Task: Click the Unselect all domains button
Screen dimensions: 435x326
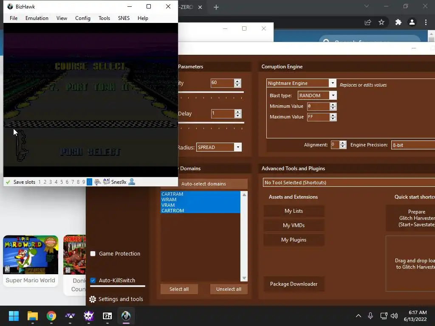Action: [x=229, y=289]
